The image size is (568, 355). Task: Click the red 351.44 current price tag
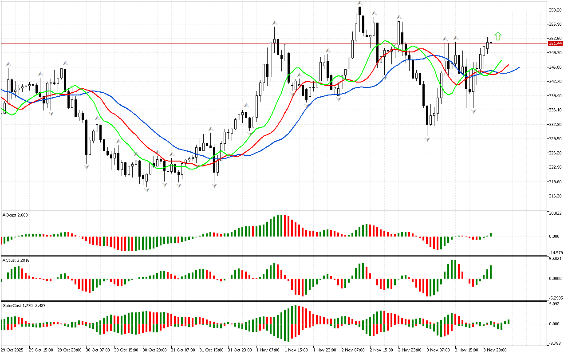coord(555,43)
